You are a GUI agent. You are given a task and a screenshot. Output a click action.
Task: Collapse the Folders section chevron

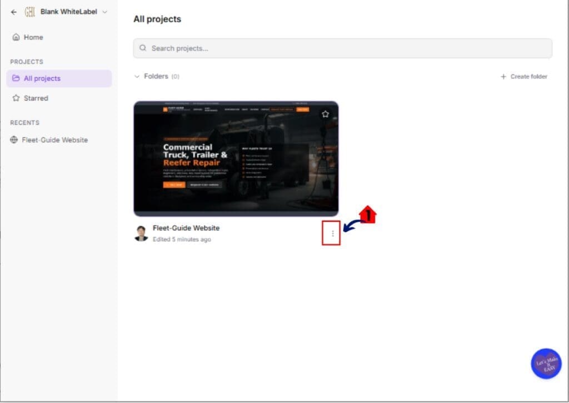tap(137, 77)
